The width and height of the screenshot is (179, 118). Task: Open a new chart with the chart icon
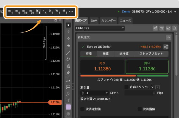(x=168, y=28)
